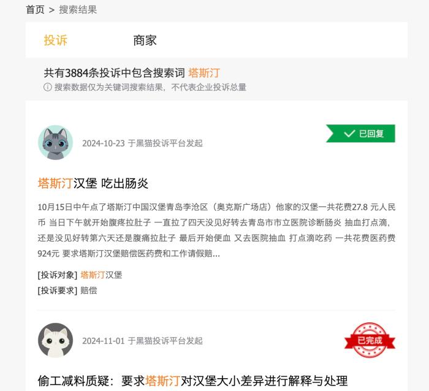The height and width of the screenshot is (391, 429).
Task: Click 搜索结果 breadcrumb item
Action: click(78, 10)
